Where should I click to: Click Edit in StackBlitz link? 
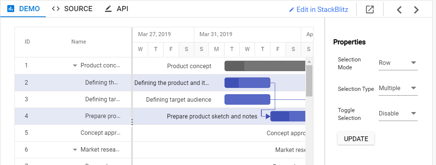(x=319, y=10)
